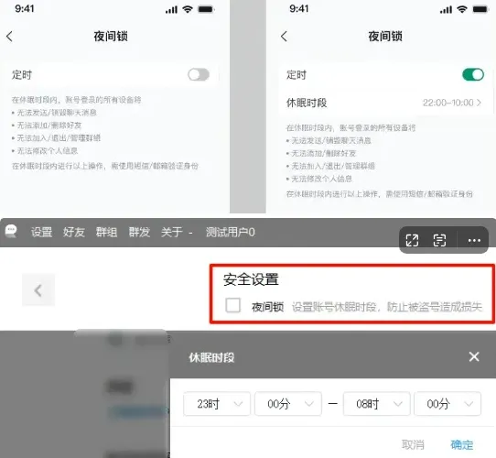Click the scan recognition icon

tap(439, 240)
